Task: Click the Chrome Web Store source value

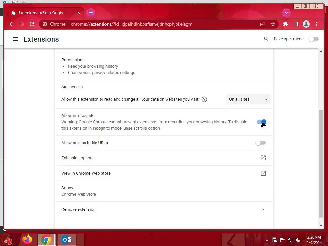Action: (x=79, y=194)
